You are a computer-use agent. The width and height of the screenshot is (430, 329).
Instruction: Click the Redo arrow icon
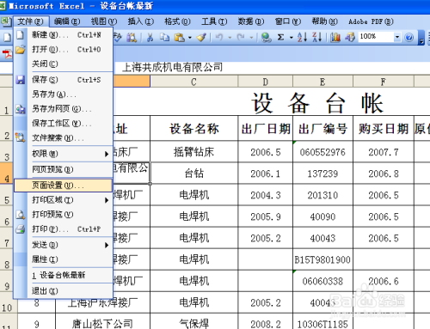[x=241, y=37]
